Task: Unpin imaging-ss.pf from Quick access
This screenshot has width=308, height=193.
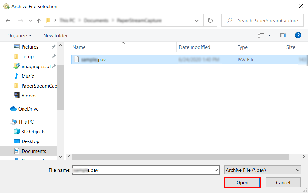Action: pyautogui.click(x=53, y=66)
